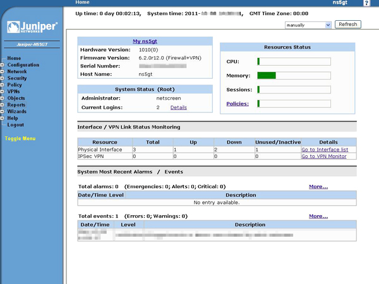Click the No entry available text
The image size is (379, 284).
coord(217,203)
